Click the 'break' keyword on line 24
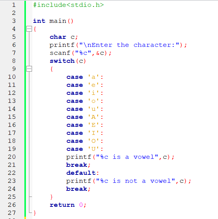218x219 pixels. coord(77,189)
